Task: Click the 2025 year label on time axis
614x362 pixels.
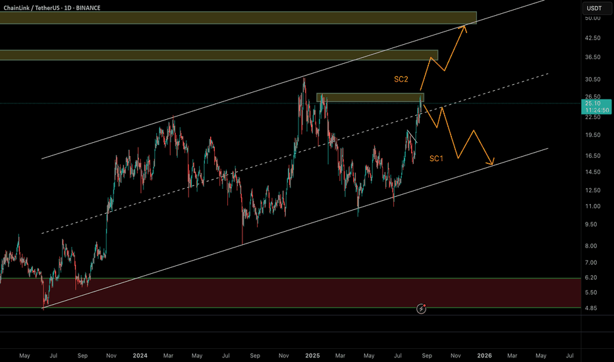Action: coord(312,355)
